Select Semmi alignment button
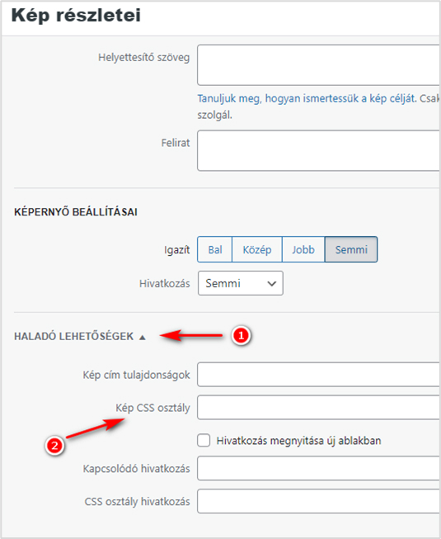This screenshot has height=539, width=441. (x=351, y=249)
